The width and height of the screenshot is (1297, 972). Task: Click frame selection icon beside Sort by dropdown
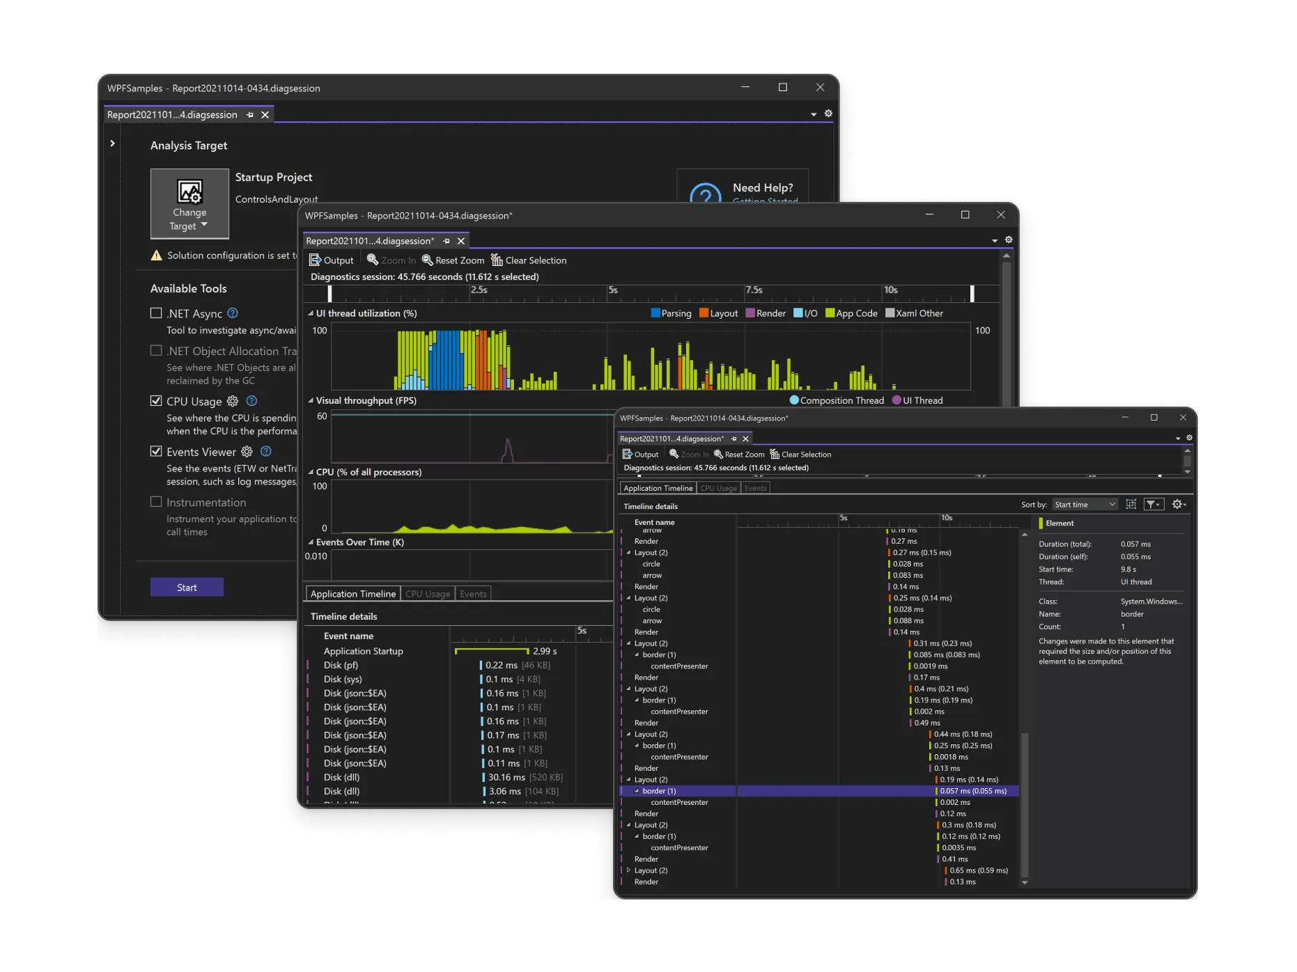(x=1131, y=504)
